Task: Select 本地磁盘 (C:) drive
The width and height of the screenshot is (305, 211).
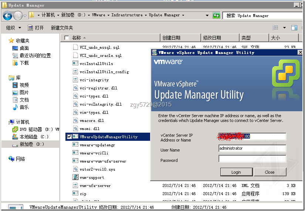Action: (30, 137)
